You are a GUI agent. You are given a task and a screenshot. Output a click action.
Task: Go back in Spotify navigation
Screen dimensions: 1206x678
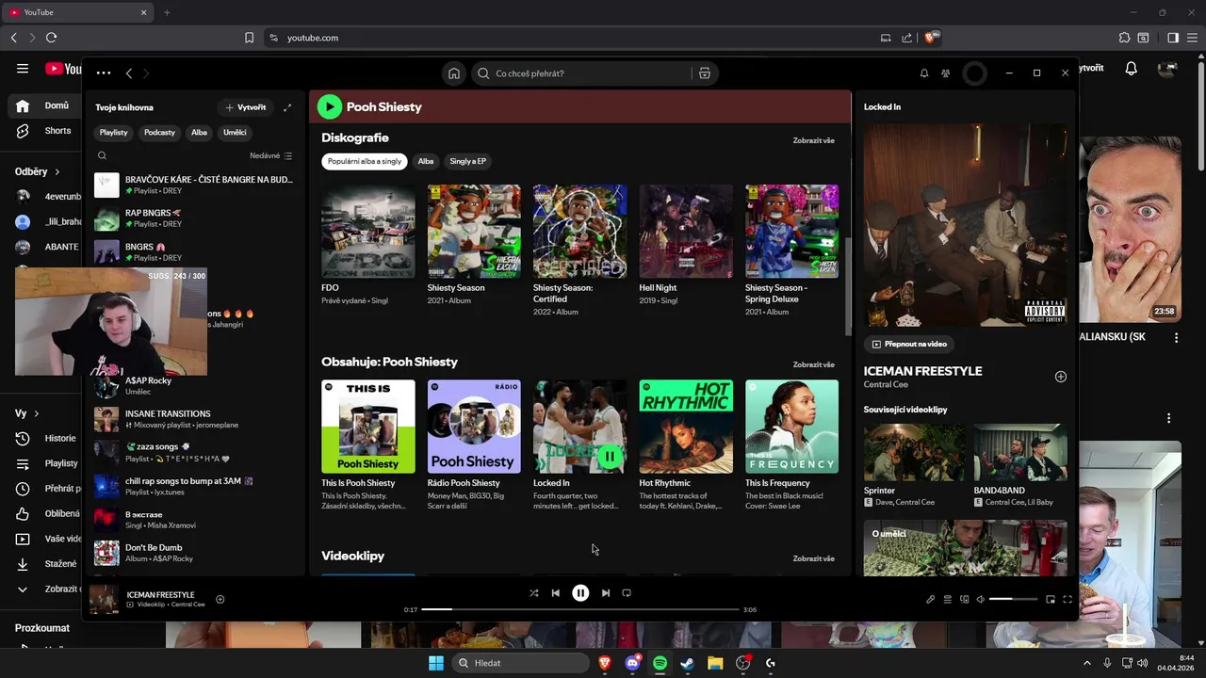129,73
